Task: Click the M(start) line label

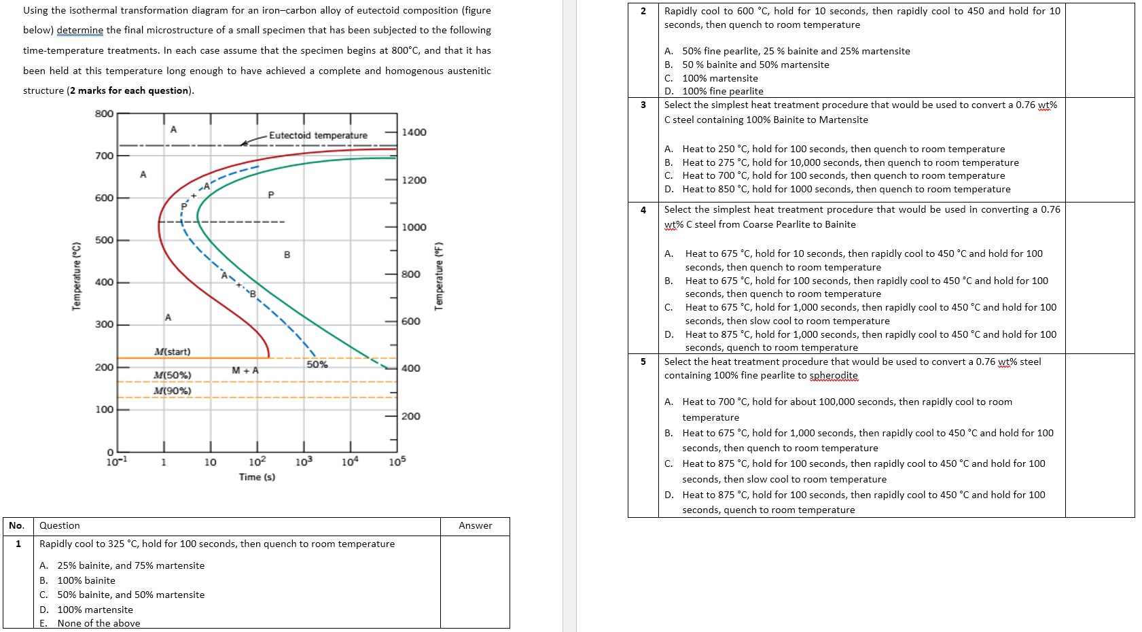Action: pos(173,351)
